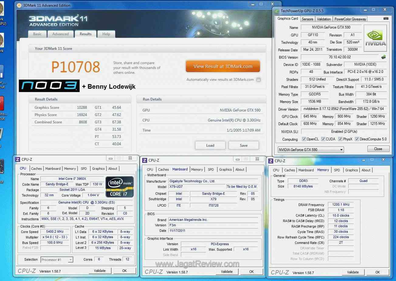Open the Advanced tab in 3DMark
The image size is (396, 281).
point(60,34)
